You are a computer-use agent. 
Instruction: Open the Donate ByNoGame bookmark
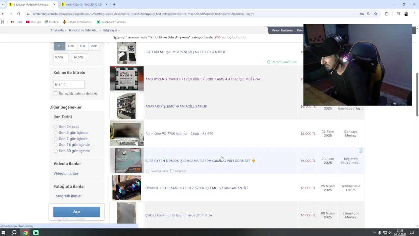pos(77,22)
